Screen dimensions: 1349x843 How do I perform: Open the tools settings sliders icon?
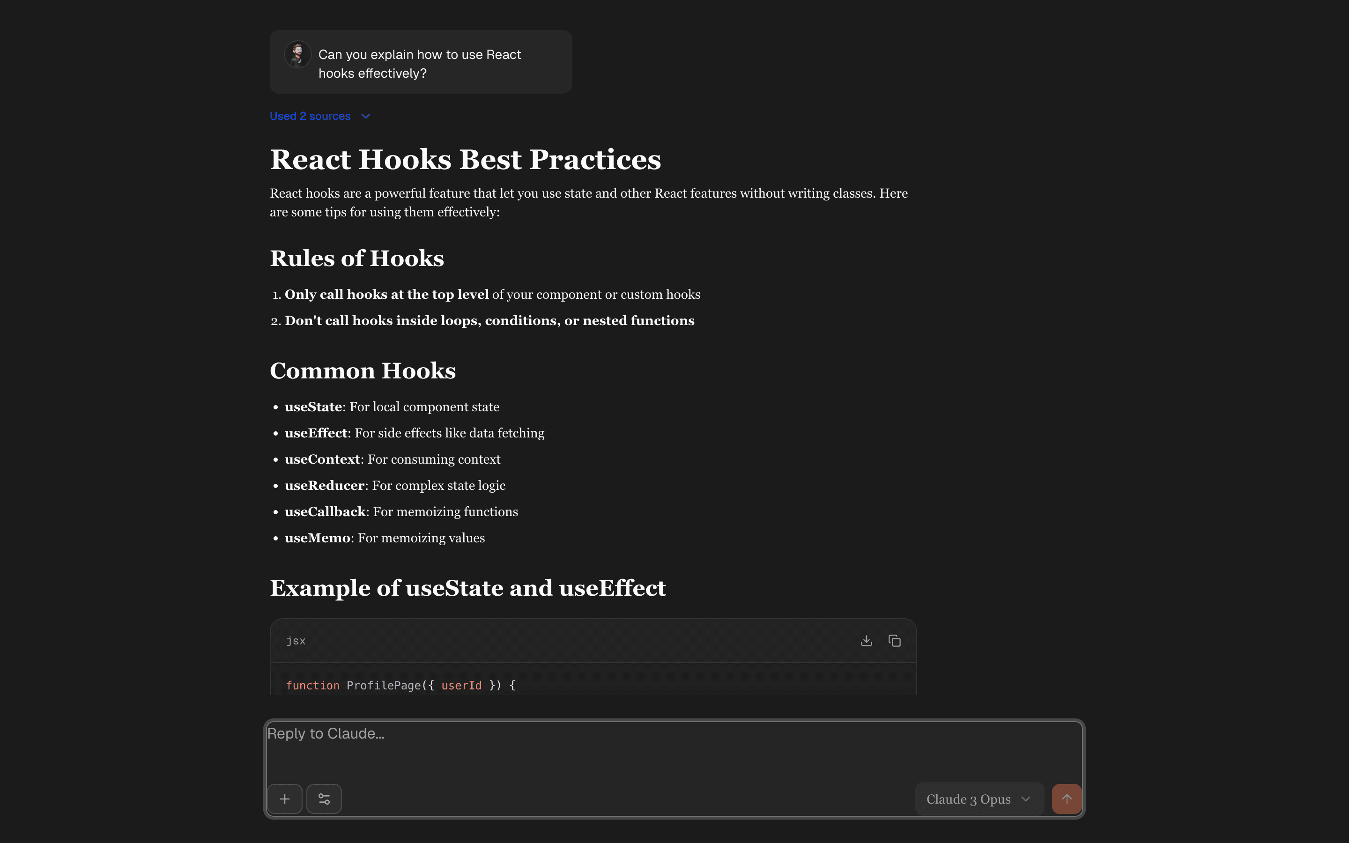[324, 799]
